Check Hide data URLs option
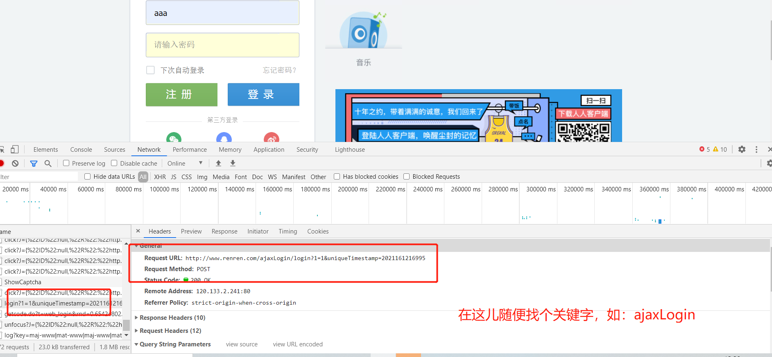Viewport: 772px width, 357px height. tap(87, 176)
